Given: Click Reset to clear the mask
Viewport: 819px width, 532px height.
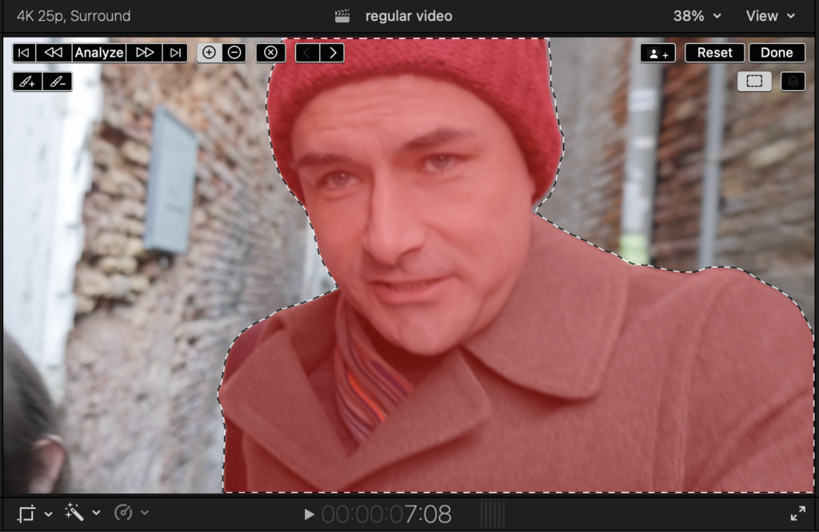Looking at the screenshot, I should tap(714, 53).
